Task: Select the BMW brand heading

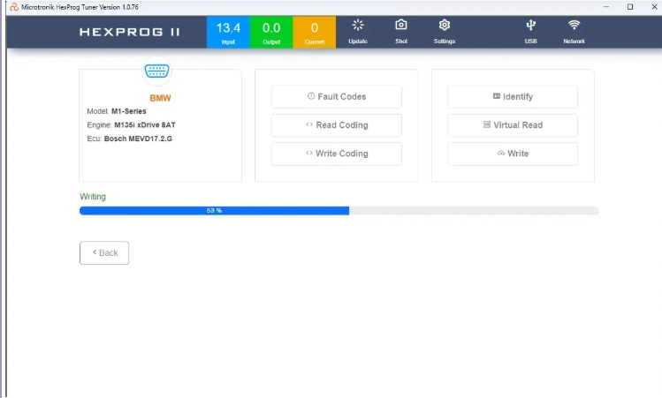Action: tap(160, 98)
